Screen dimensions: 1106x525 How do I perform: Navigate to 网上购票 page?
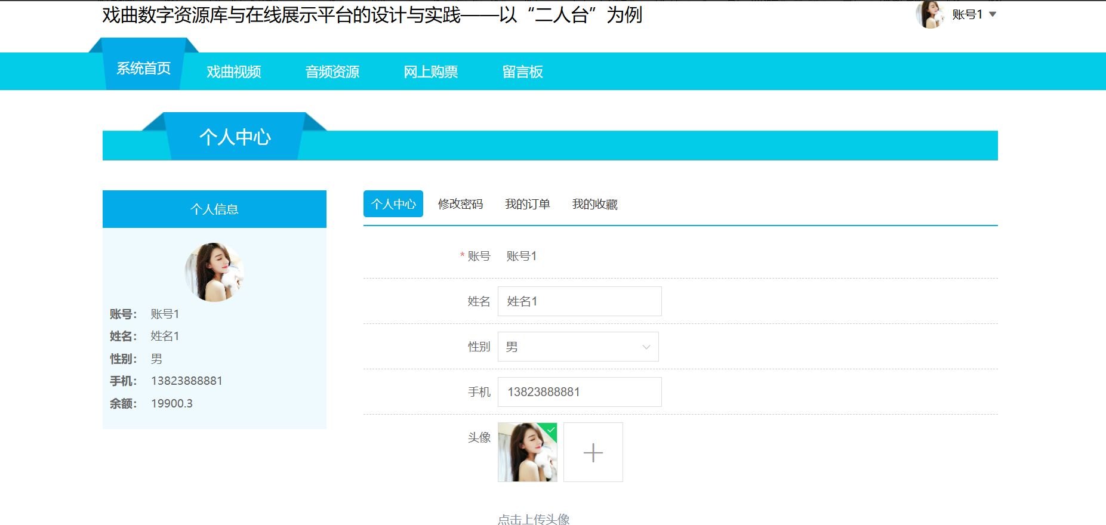pyautogui.click(x=431, y=72)
